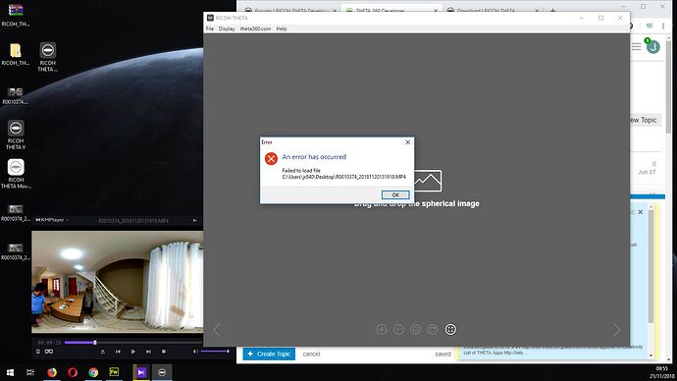Click Create Topic in browser

(269, 354)
